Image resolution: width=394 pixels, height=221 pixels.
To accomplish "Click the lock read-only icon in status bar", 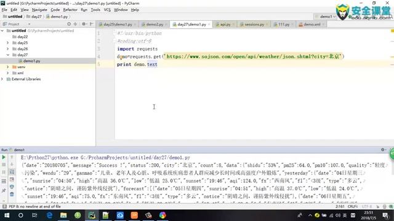I will tap(377, 206).
